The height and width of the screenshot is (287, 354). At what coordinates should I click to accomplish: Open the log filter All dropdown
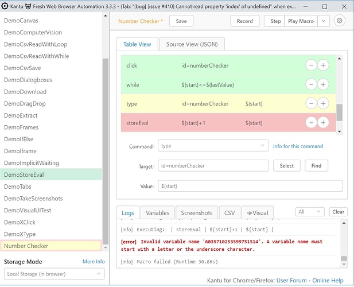[310, 212]
